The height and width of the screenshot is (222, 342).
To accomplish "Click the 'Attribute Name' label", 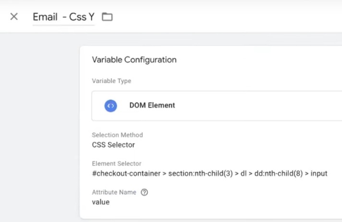I will pos(115,192).
